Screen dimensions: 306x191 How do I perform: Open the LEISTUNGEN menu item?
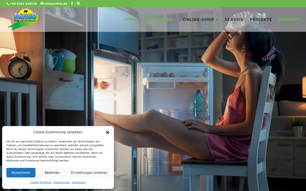point(158,19)
